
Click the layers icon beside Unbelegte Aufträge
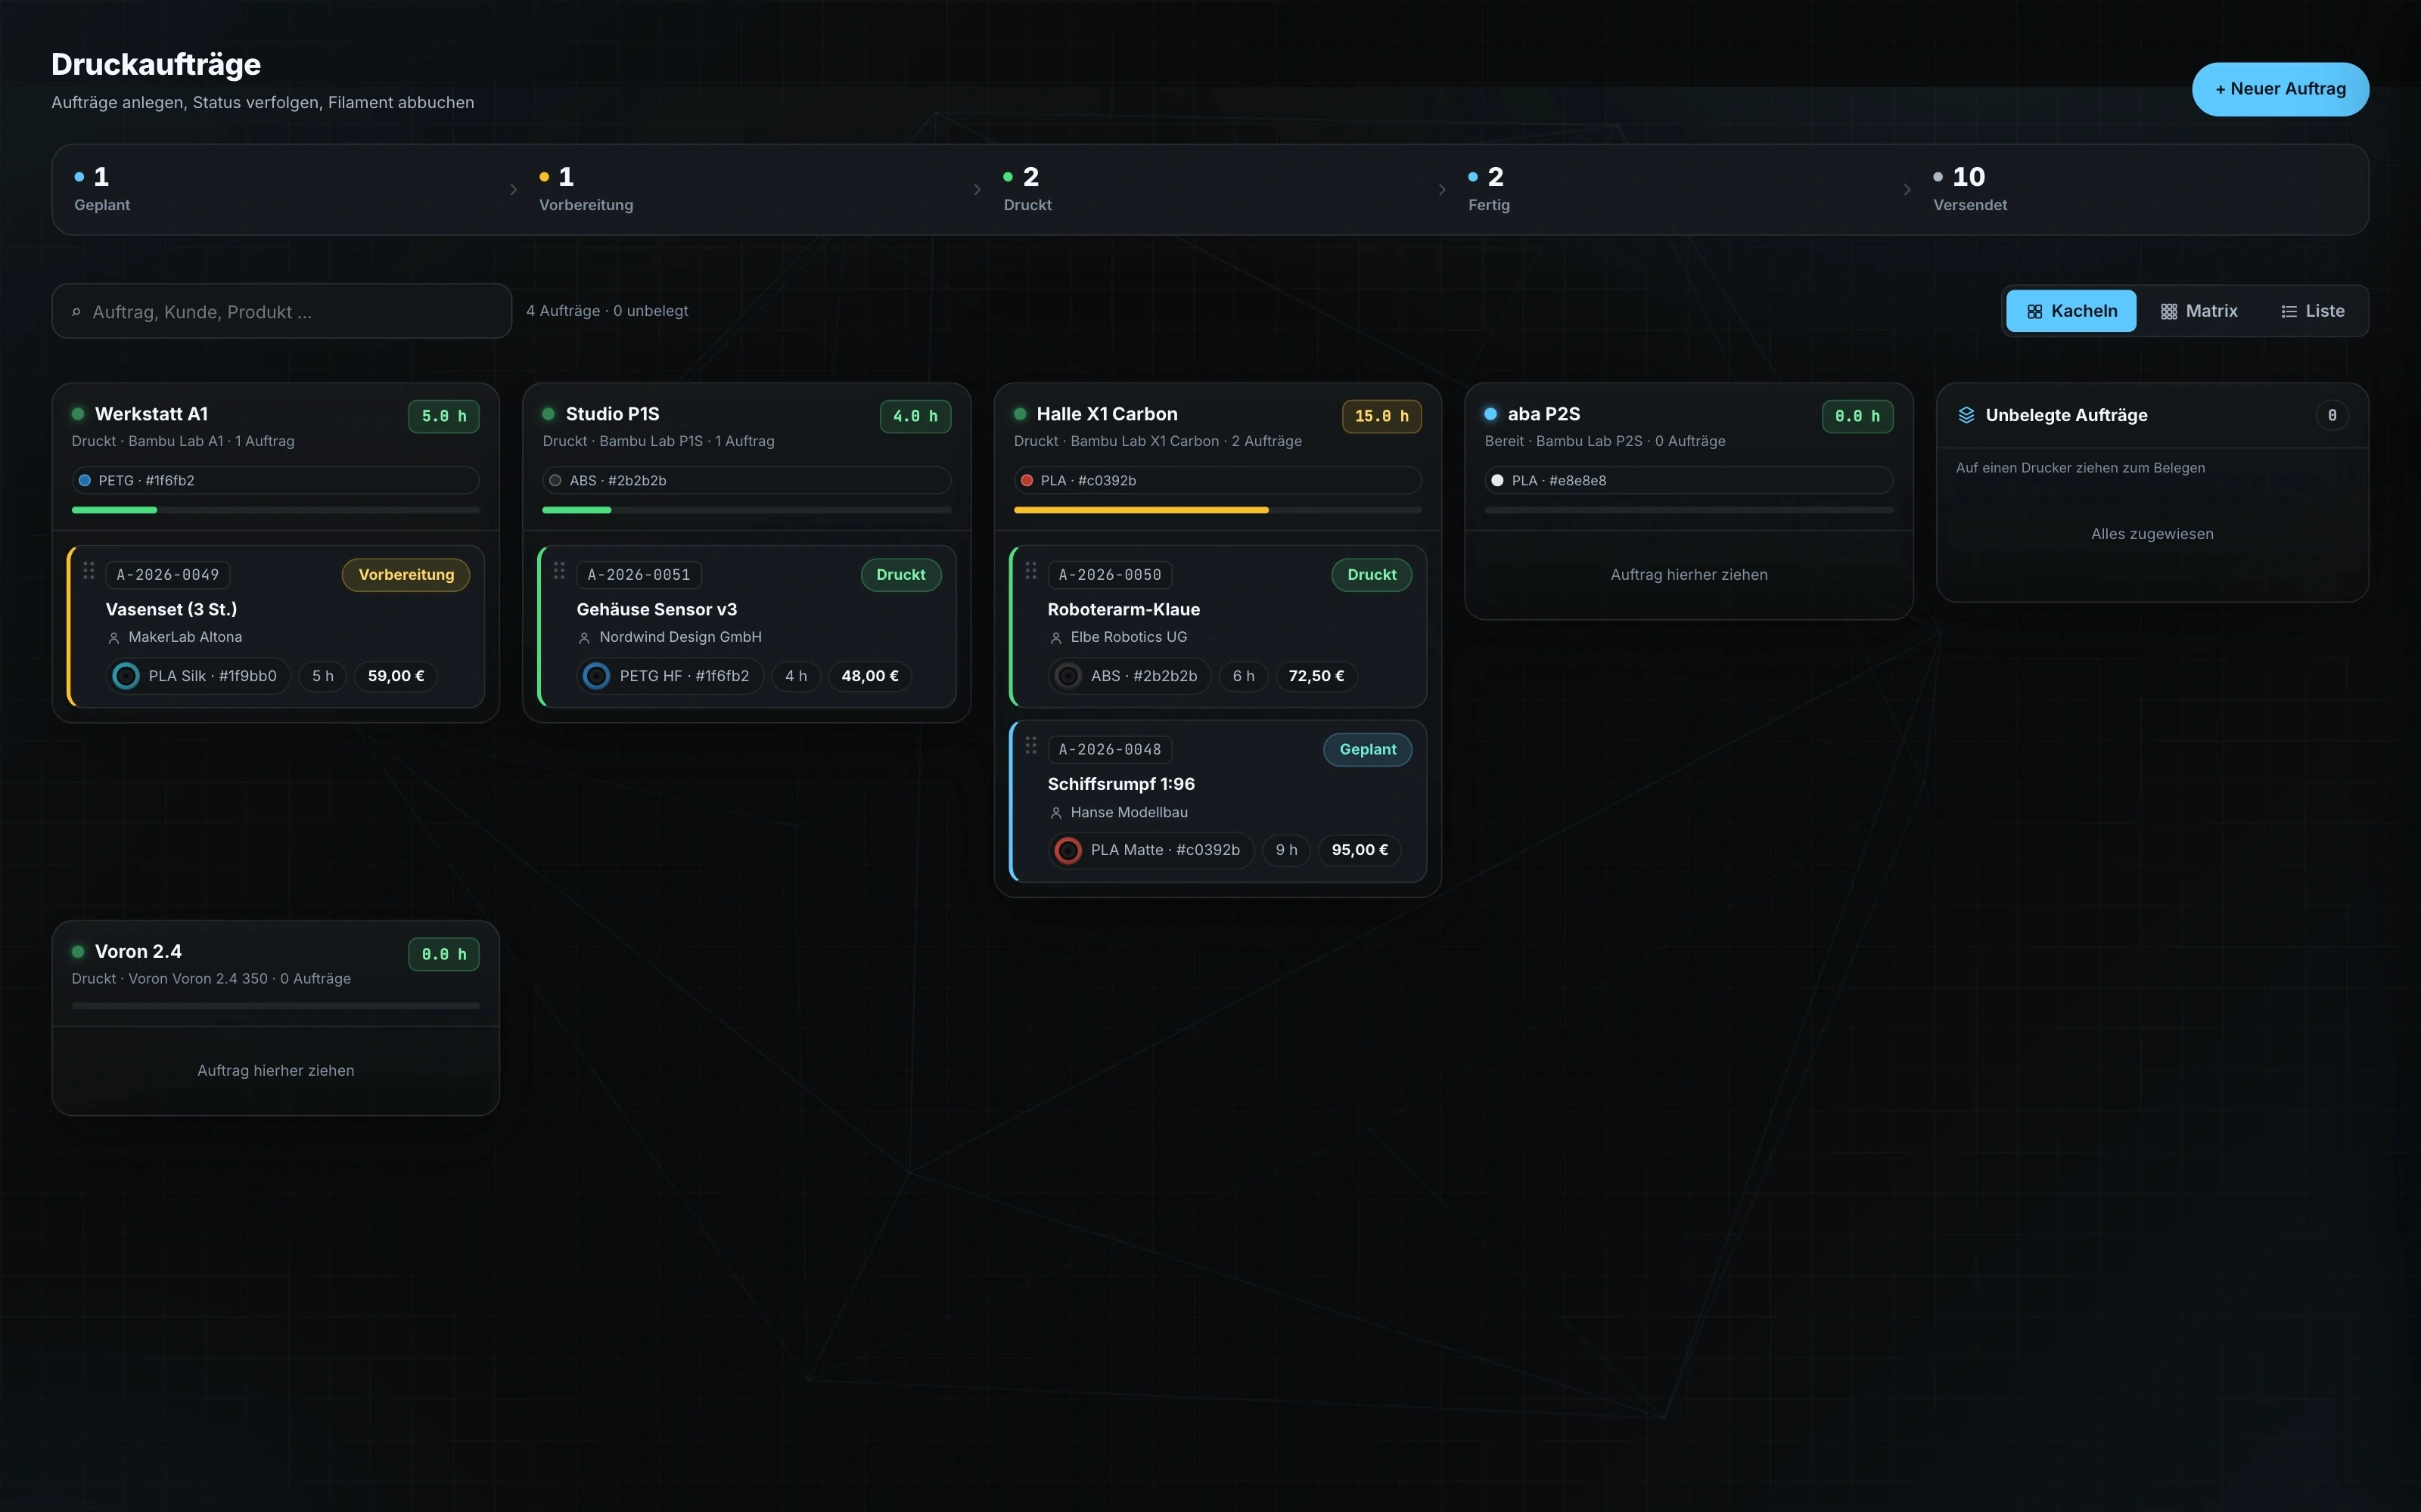coord(1966,415)
